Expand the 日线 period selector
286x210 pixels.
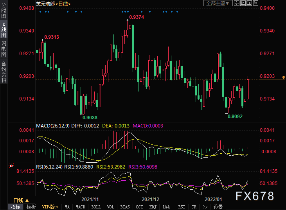point(21,200)
